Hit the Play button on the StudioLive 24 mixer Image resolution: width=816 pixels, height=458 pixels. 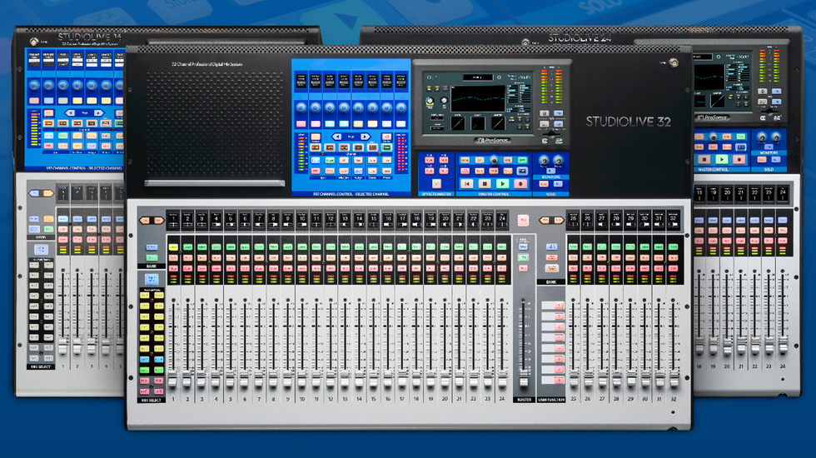721,159
